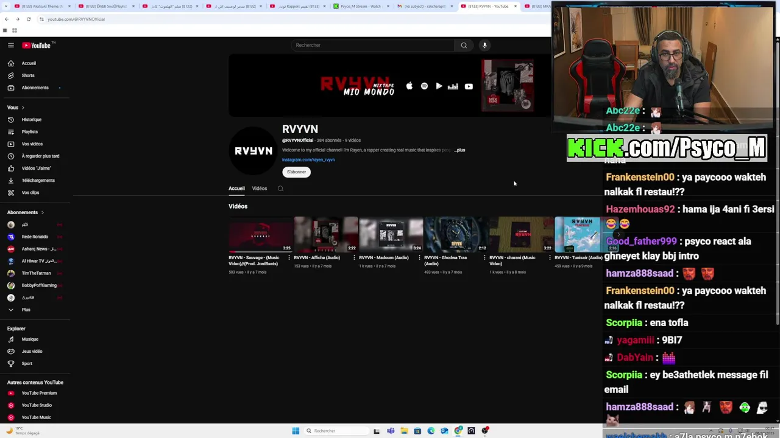
Task: Click the S'abonner subscribe button
Action: 296,172
